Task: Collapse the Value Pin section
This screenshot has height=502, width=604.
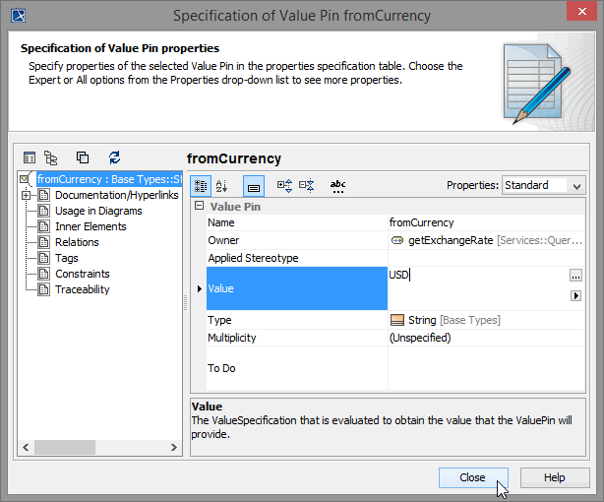Action: coord(199,207)
